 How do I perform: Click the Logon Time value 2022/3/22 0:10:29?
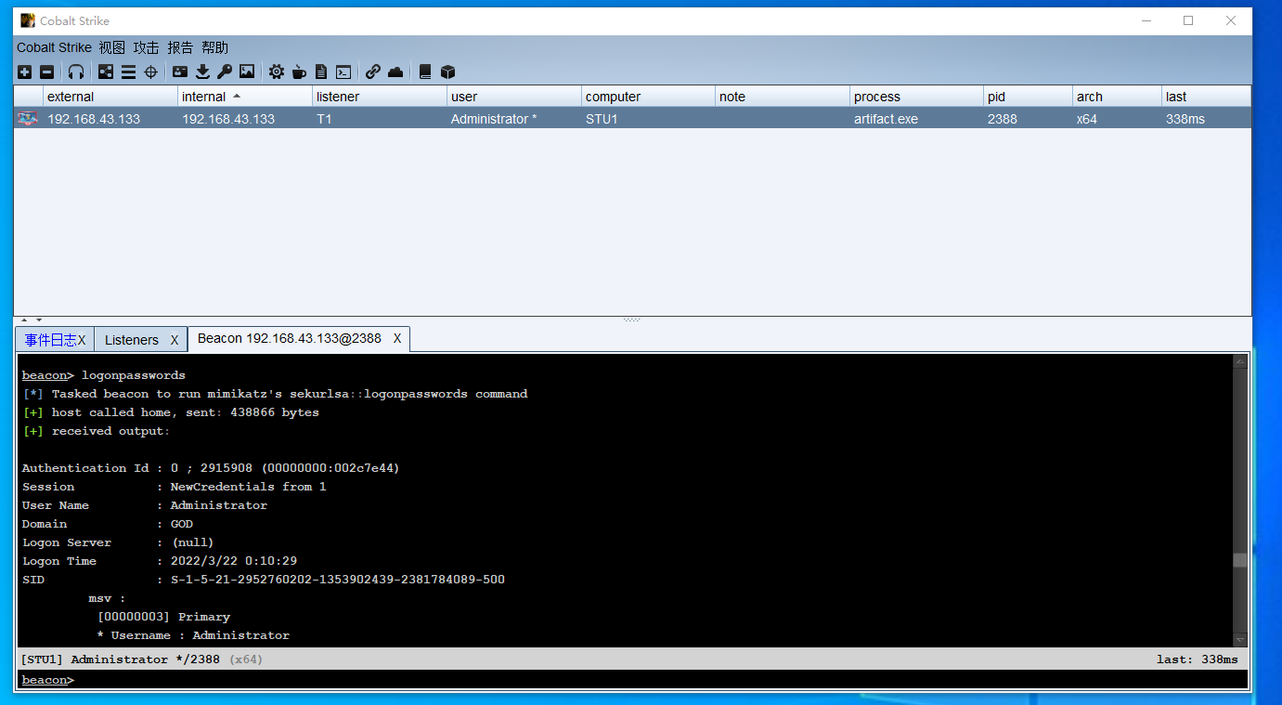pos(234,561)
